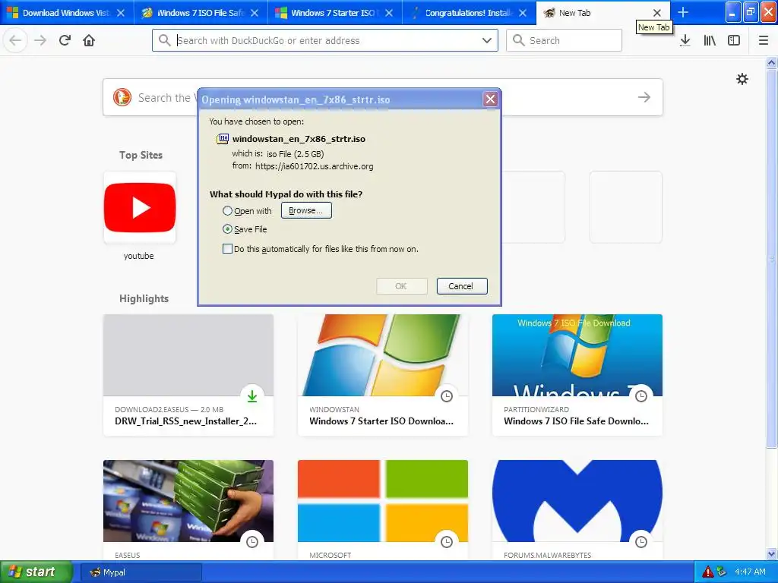Click the red security alert tray icon
The image size is (778, 583).
[708, 572]
